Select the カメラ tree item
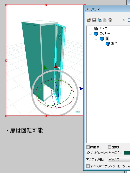The image size is (130, 173). 103,29
